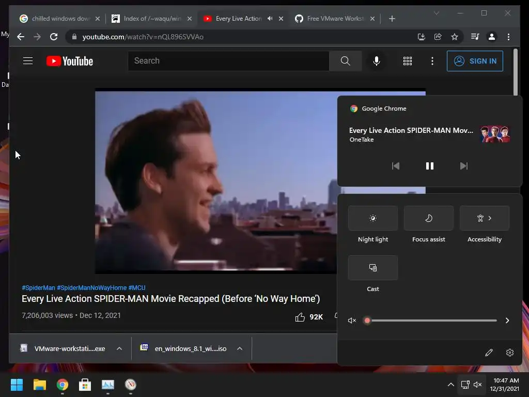Open the YouTube apps grid
The width and height of the screenshot is (529, 397).
coord(407,61)
